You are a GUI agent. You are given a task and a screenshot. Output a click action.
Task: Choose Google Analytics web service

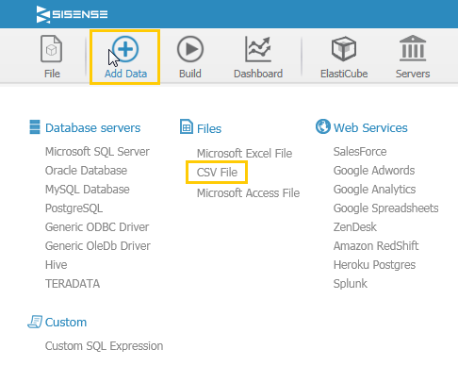[x=374, y=190]
